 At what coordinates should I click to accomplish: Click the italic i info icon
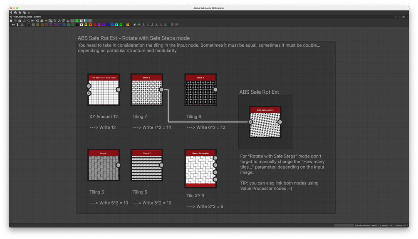click(x=24, y=20)
